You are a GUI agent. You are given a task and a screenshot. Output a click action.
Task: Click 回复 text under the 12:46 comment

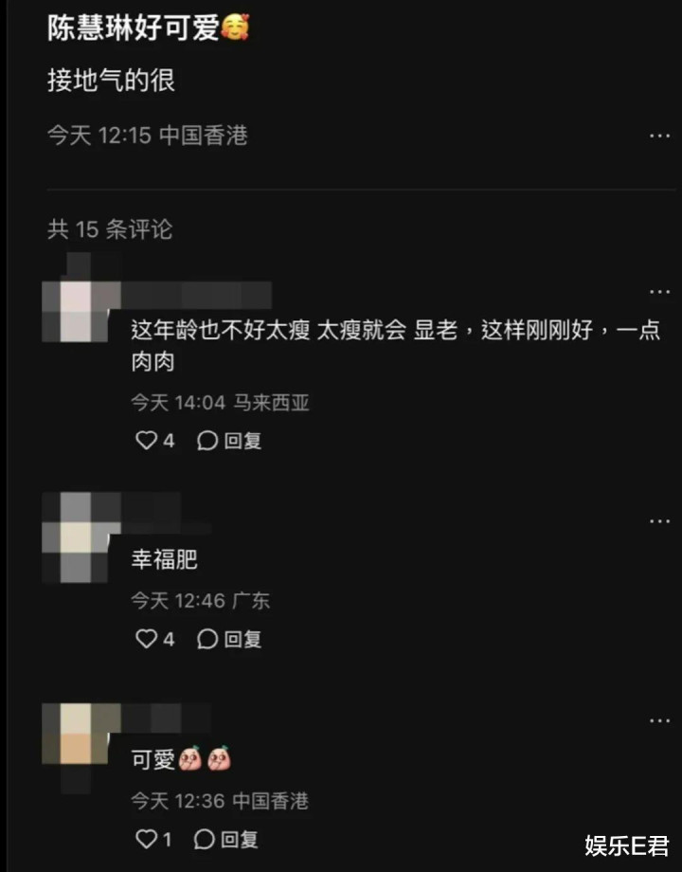[242, 639]
